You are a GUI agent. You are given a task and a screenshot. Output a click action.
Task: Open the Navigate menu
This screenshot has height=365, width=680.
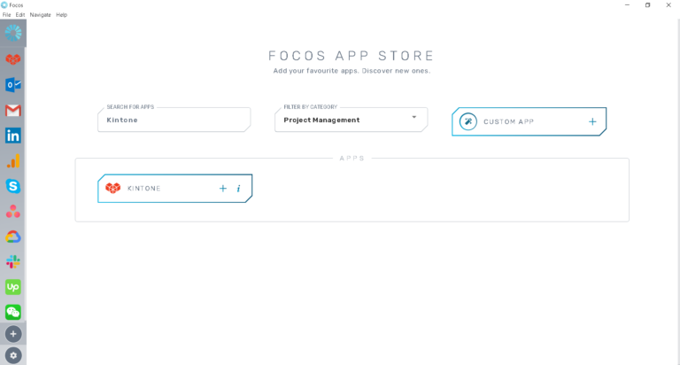pyautogui.click(x=40, y=15)
